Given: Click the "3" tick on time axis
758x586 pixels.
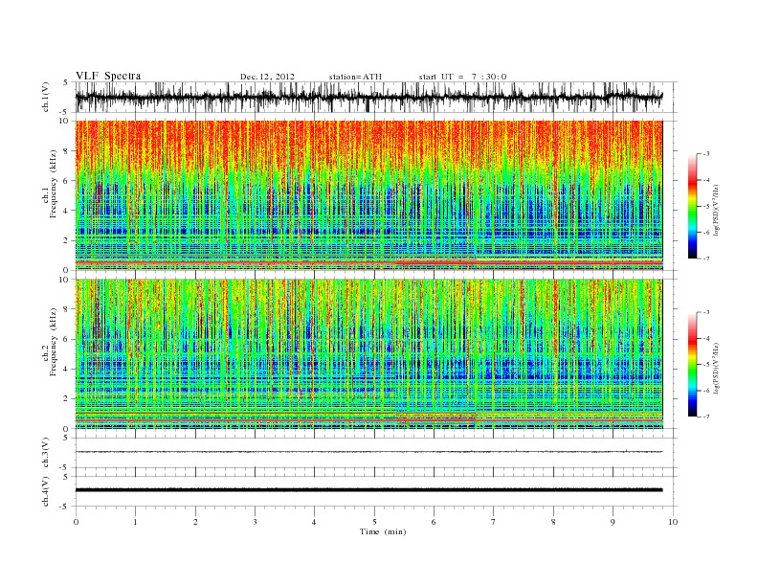Looking at the screenshot, I should 255,522.
